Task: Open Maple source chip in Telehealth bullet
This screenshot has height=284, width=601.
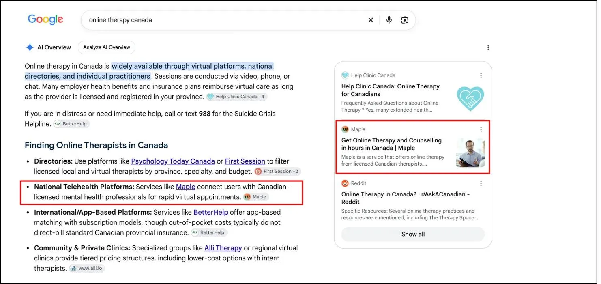Action: coord(256,197)
